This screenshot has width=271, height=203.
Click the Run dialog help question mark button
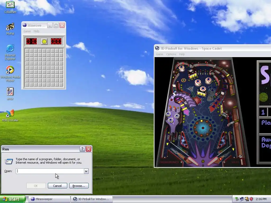(83, 149)
